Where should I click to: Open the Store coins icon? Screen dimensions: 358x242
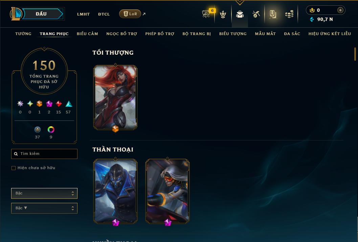[x=289, y=14]
